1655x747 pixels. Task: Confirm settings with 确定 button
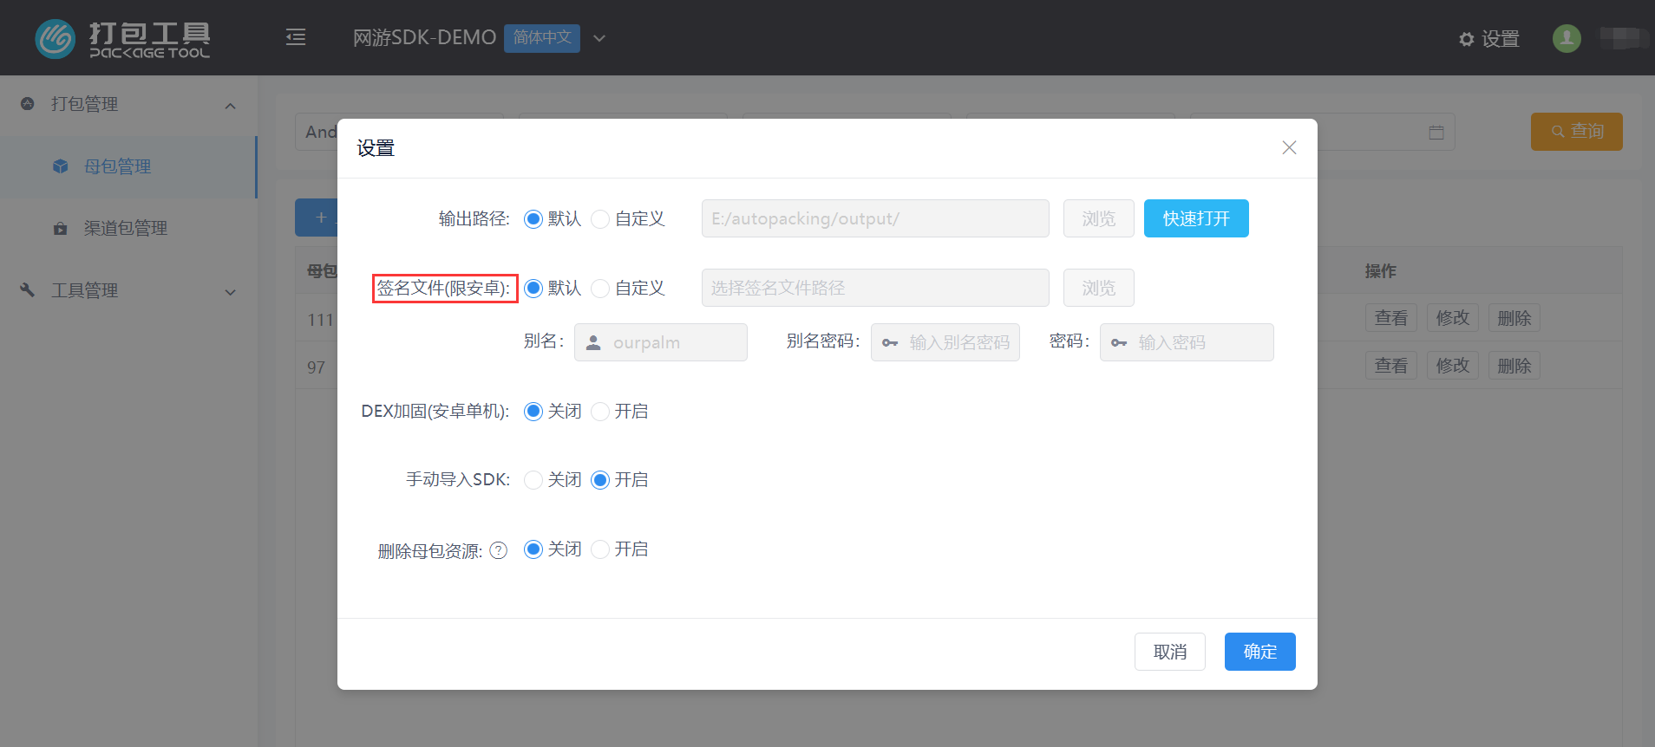click(1259, 652)
